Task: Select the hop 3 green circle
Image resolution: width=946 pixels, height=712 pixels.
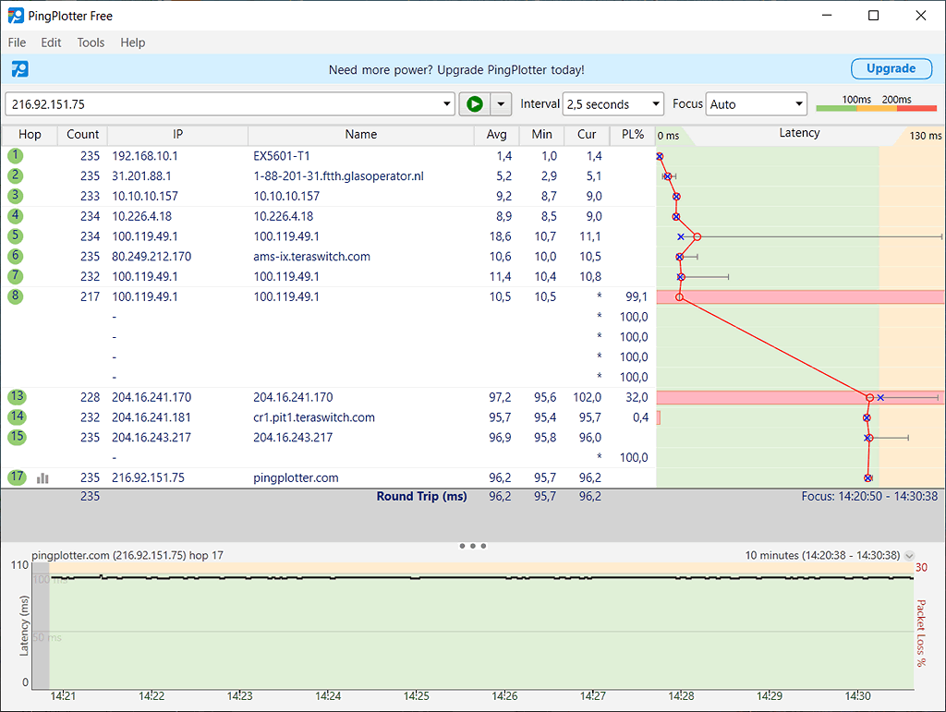Action: (x=16, y=196)
